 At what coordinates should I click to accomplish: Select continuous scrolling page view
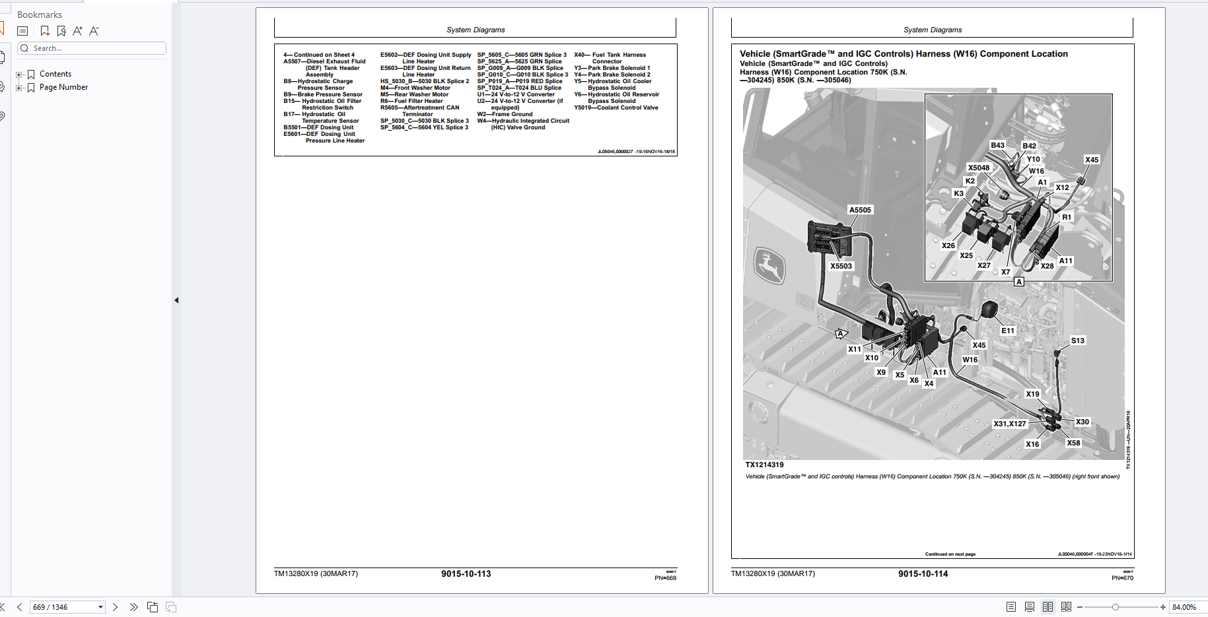tap(1028, 606)
